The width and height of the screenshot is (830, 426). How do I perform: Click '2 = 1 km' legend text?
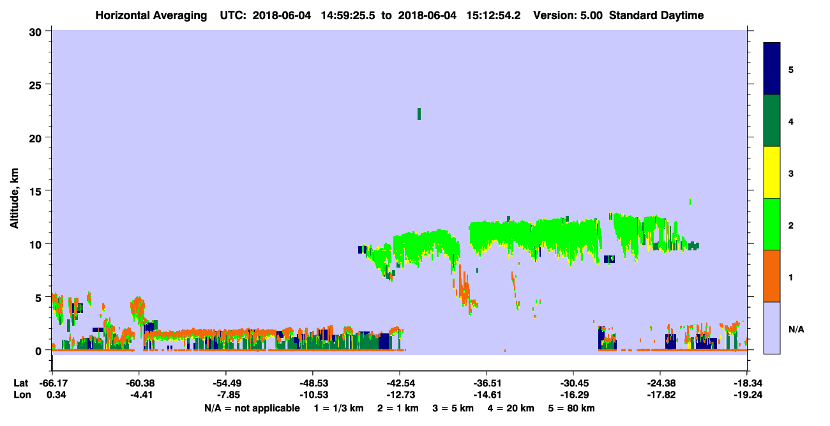click(397, 408)
